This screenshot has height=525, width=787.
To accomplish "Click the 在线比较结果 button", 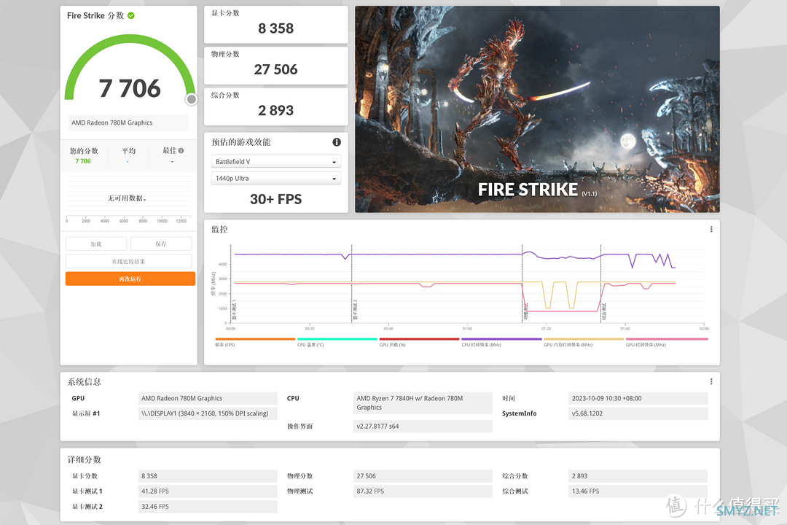I will click(x=128, y=261).
